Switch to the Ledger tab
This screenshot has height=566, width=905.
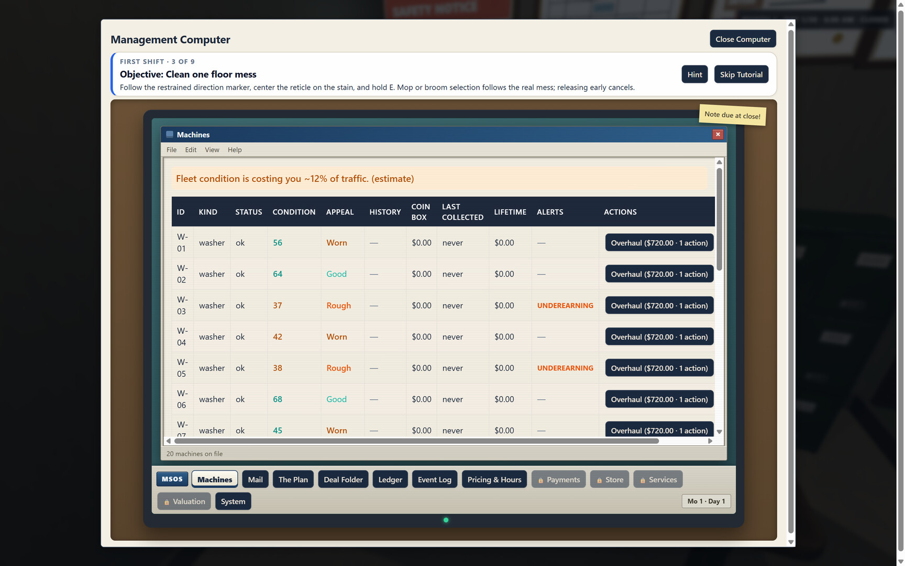point(390,480)
